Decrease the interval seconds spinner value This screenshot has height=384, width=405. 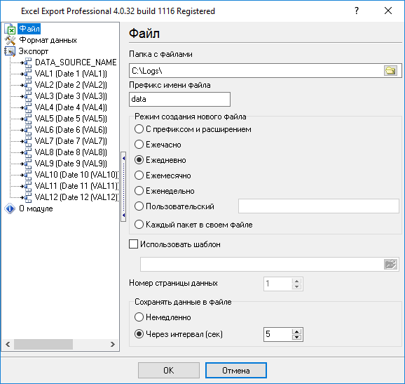click(x=297, y=337)
